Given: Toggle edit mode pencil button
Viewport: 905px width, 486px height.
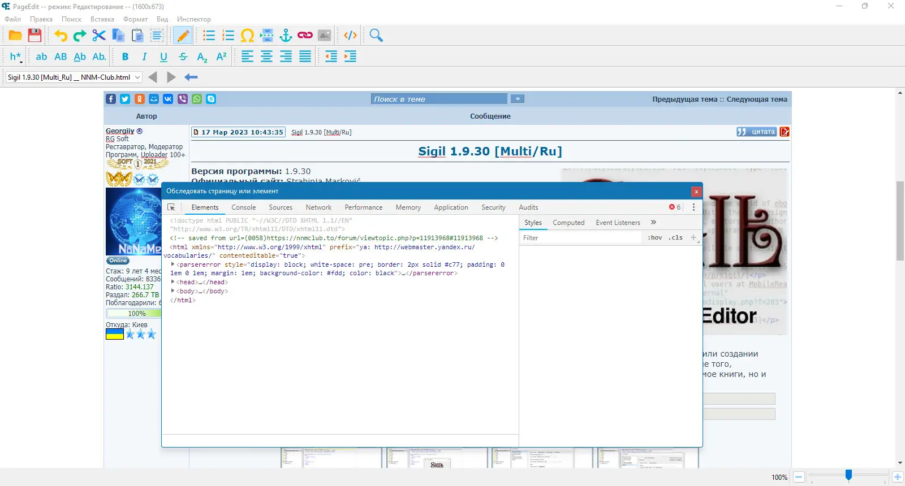Looking at the screenshot, I should [x=183, y=36].
